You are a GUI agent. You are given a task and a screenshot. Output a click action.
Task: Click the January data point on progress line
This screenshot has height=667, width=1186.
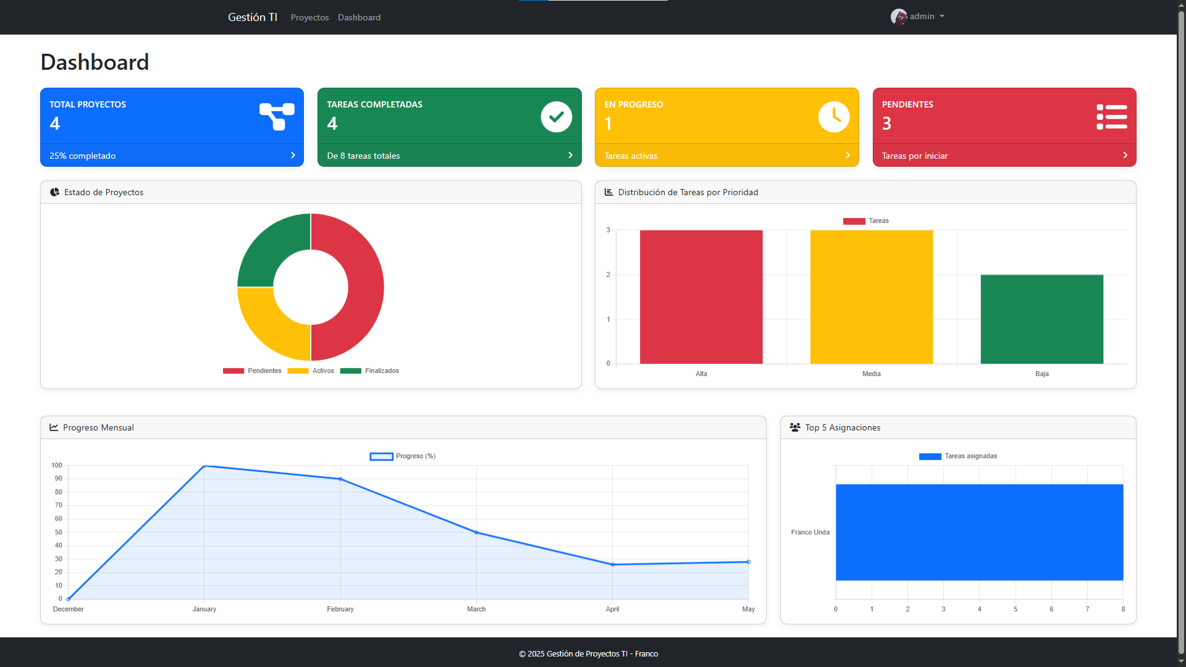click(x=204, y=466)
